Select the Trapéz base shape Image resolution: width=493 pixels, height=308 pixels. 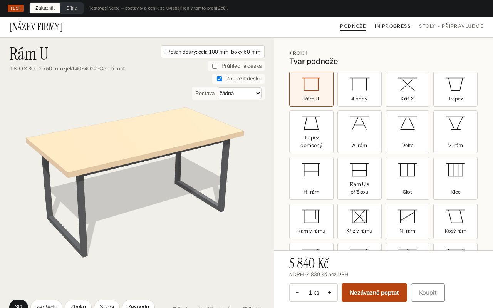(455, 89)
